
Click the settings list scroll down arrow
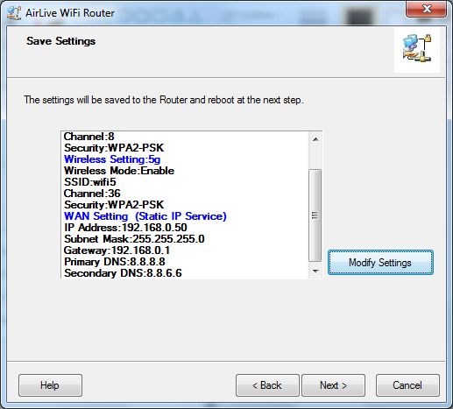[x=315, y=271]
